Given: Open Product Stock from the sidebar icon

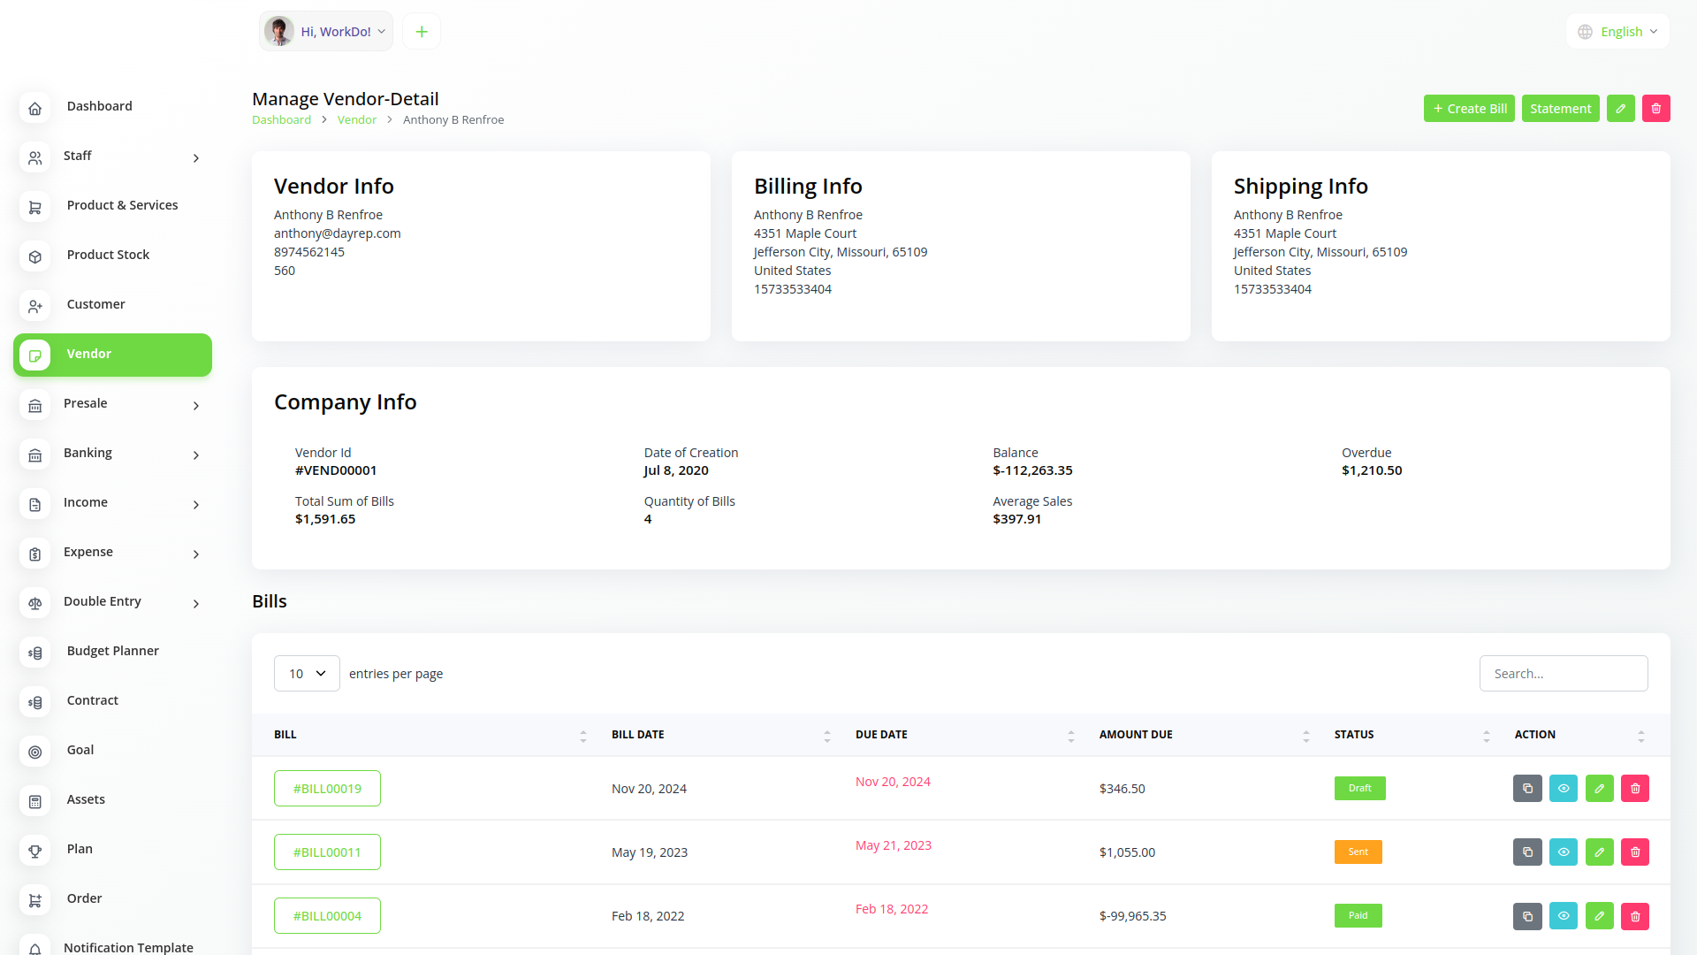Looking at the screenshot, I should (x=35, y=256).
